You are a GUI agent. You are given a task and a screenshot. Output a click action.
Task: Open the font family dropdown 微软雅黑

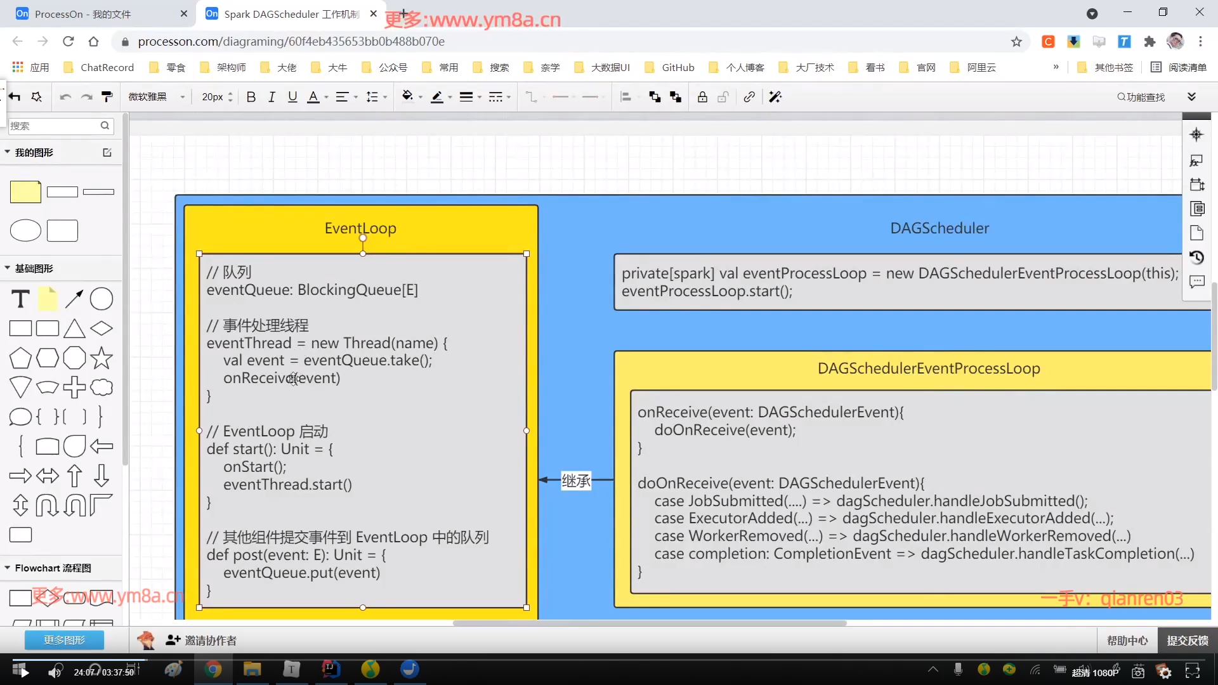pyautogui.click(x=156, y=97)
